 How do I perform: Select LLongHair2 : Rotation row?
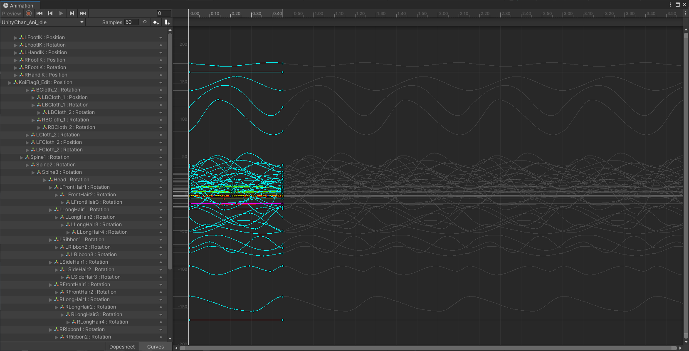point(84,217)
